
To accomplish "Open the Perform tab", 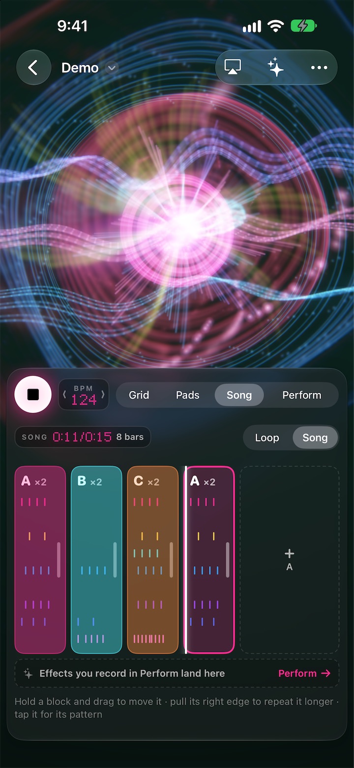I will click(301, 395).
